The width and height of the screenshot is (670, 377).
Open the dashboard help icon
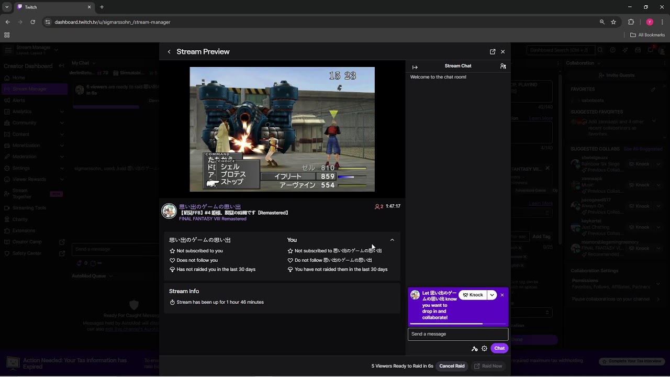612,50
